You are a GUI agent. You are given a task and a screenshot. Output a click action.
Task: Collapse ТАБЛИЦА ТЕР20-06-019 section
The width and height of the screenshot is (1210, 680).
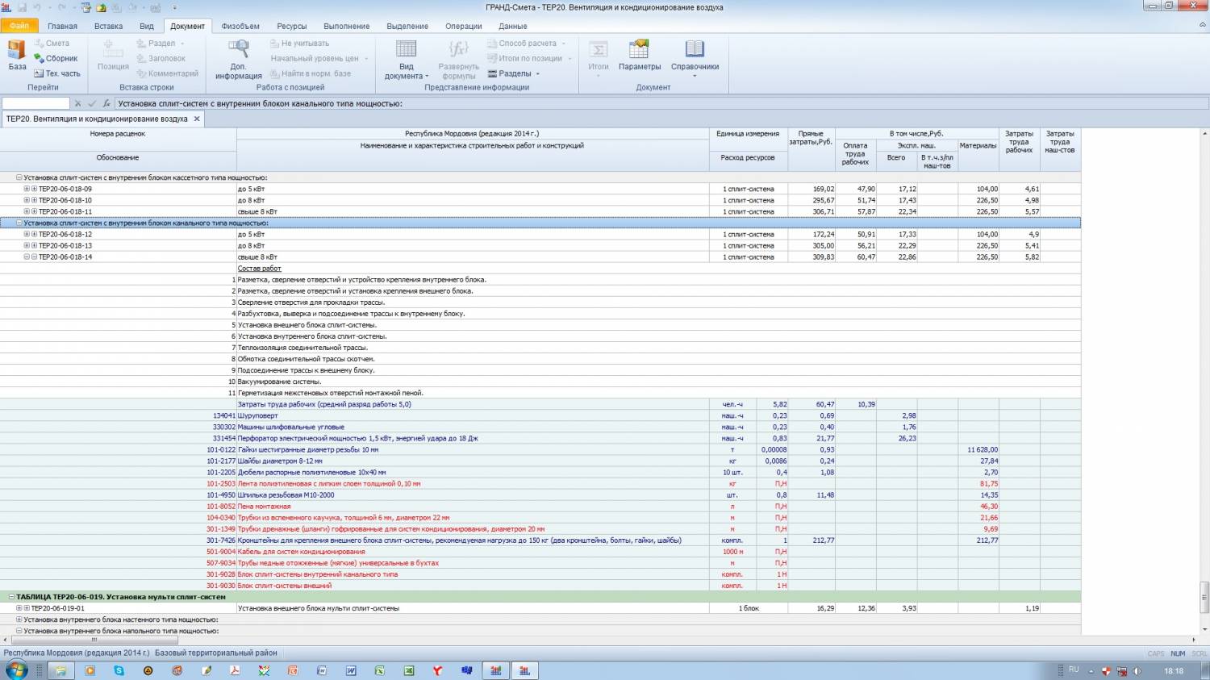(x=12, y=597)
